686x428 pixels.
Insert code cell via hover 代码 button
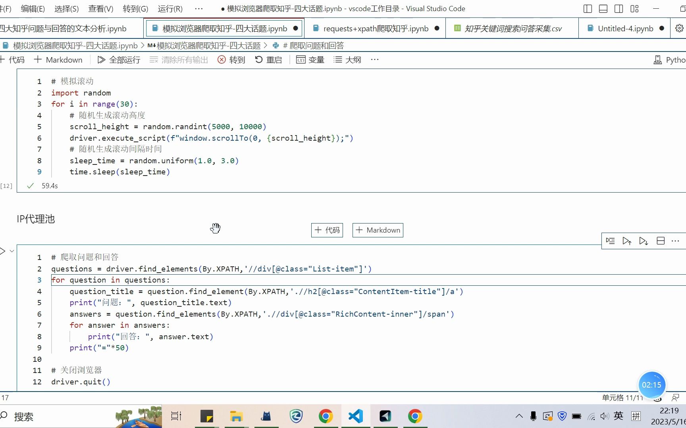coord(327,230)
